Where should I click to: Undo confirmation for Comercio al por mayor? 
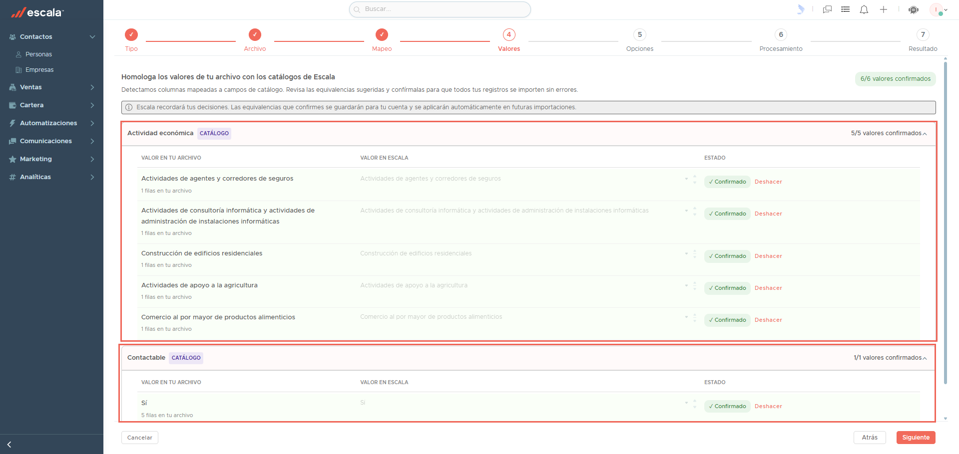click(x=768, y=320)
